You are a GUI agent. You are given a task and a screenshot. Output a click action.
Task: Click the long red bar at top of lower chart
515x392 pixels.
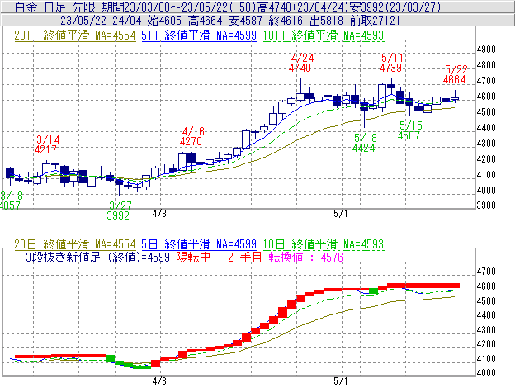point(423,286)
